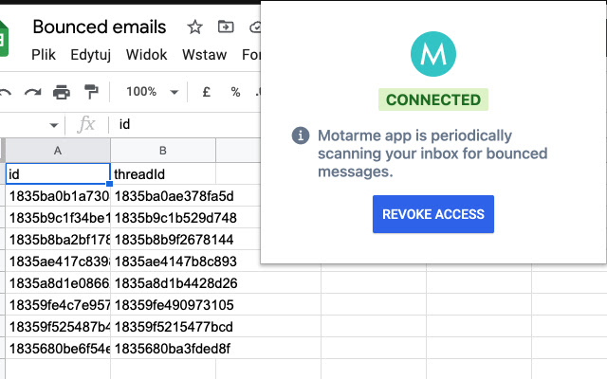The width and height of the screenshot is (607, 379).
Task: Click the REVOKE ACCESS button
Action: 433,214
